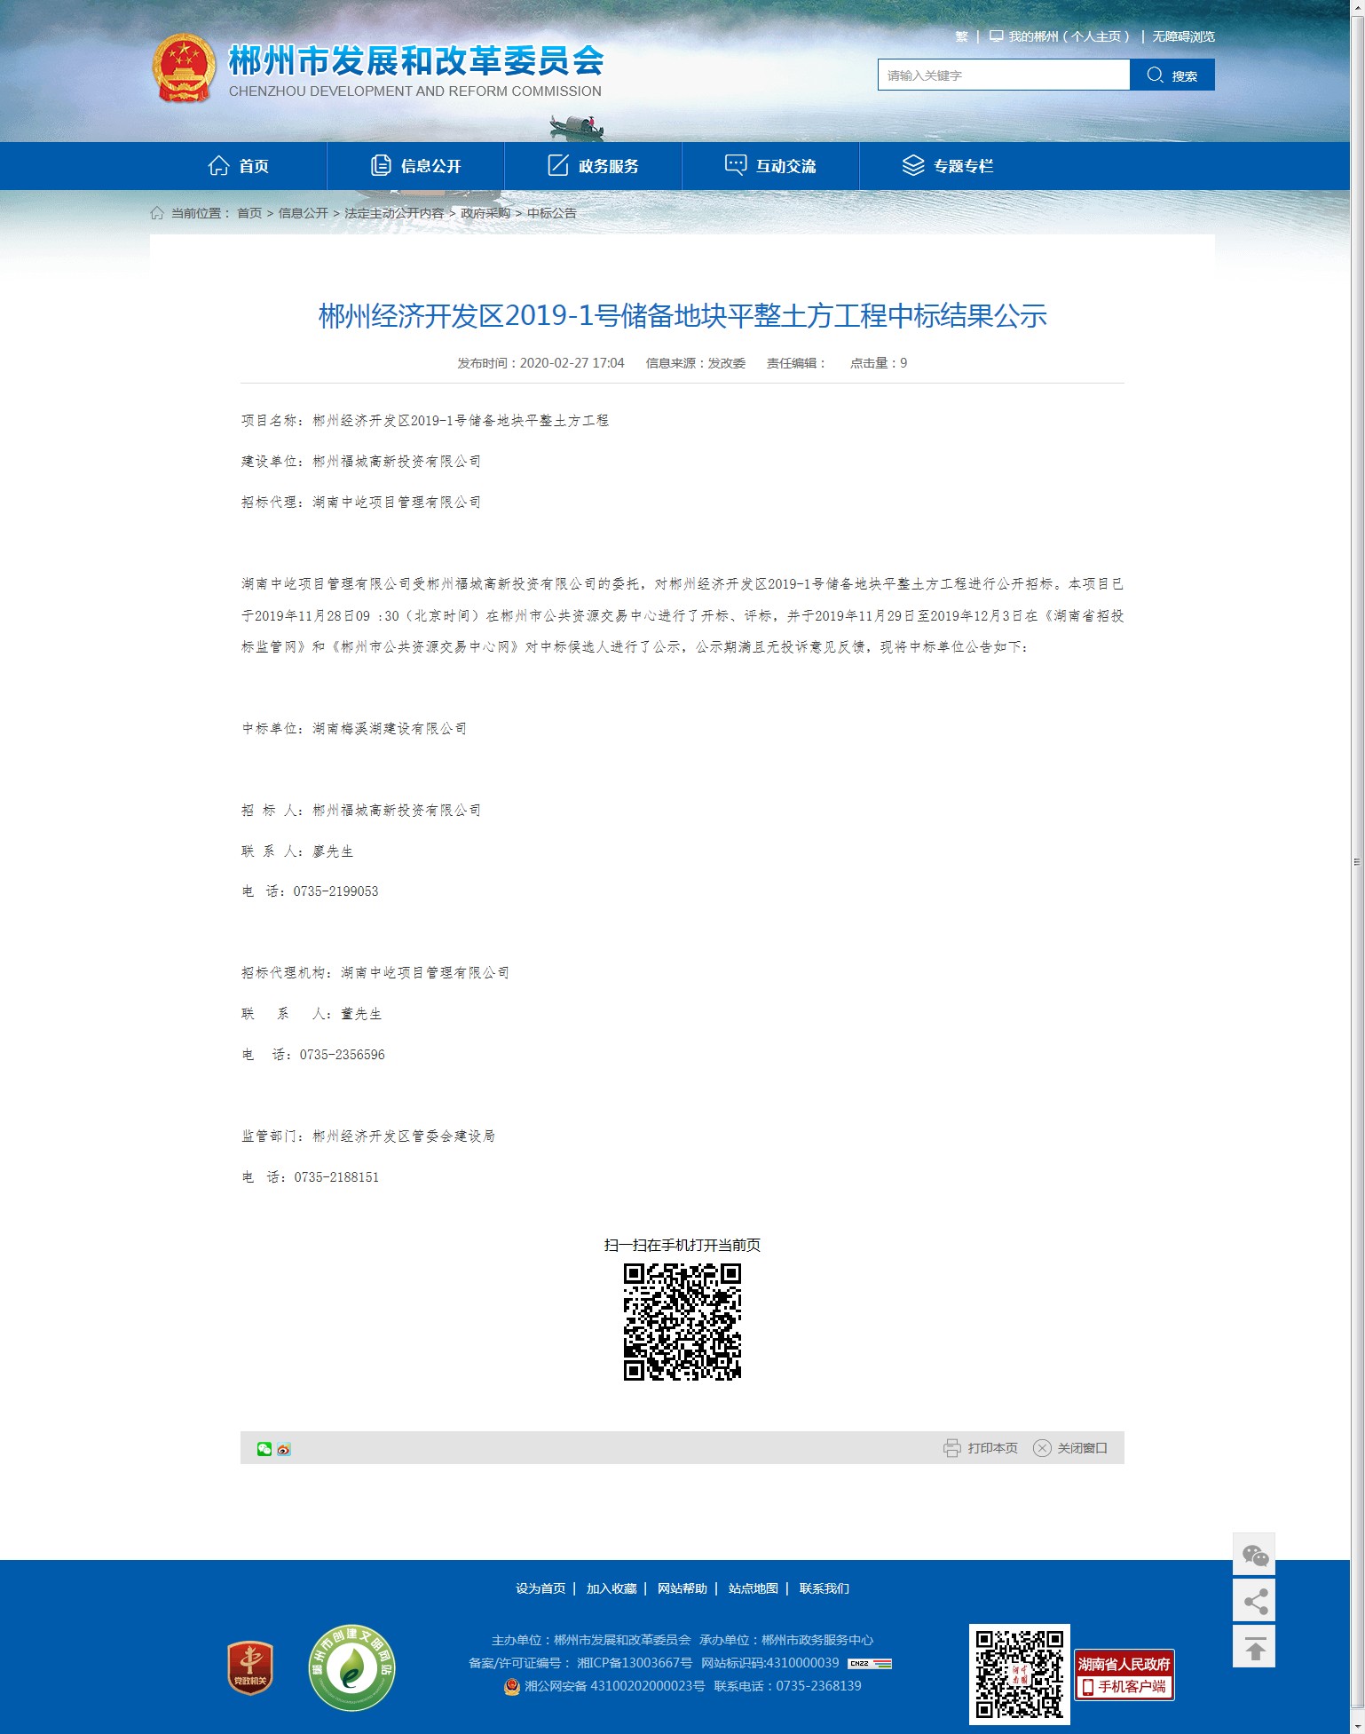The image size is (1365, 1734).
Task: Click the breadcrumb house icon
Action: pyautogui.click(x=157, y=213)
